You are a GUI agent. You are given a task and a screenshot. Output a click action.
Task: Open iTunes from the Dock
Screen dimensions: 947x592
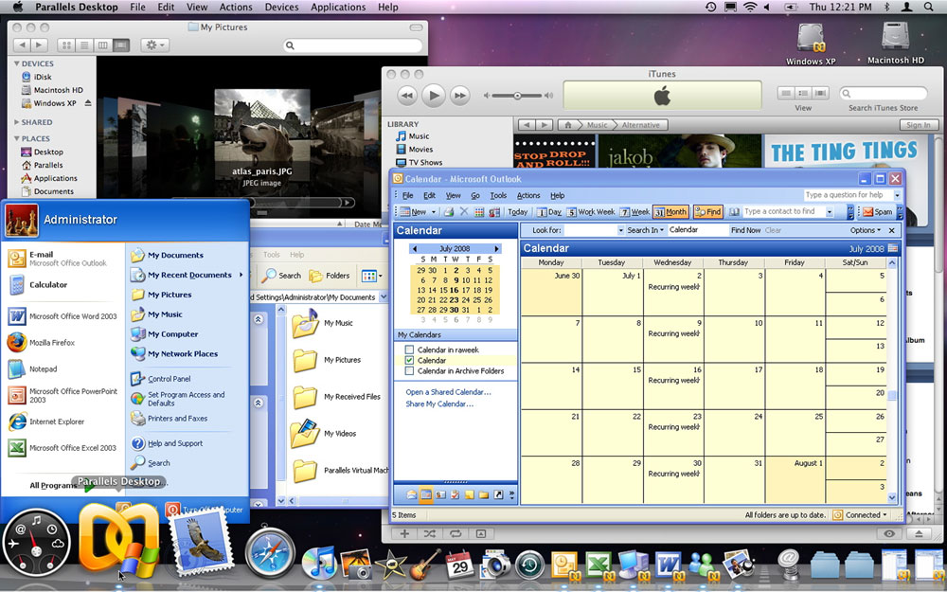[x=319, y=562]
